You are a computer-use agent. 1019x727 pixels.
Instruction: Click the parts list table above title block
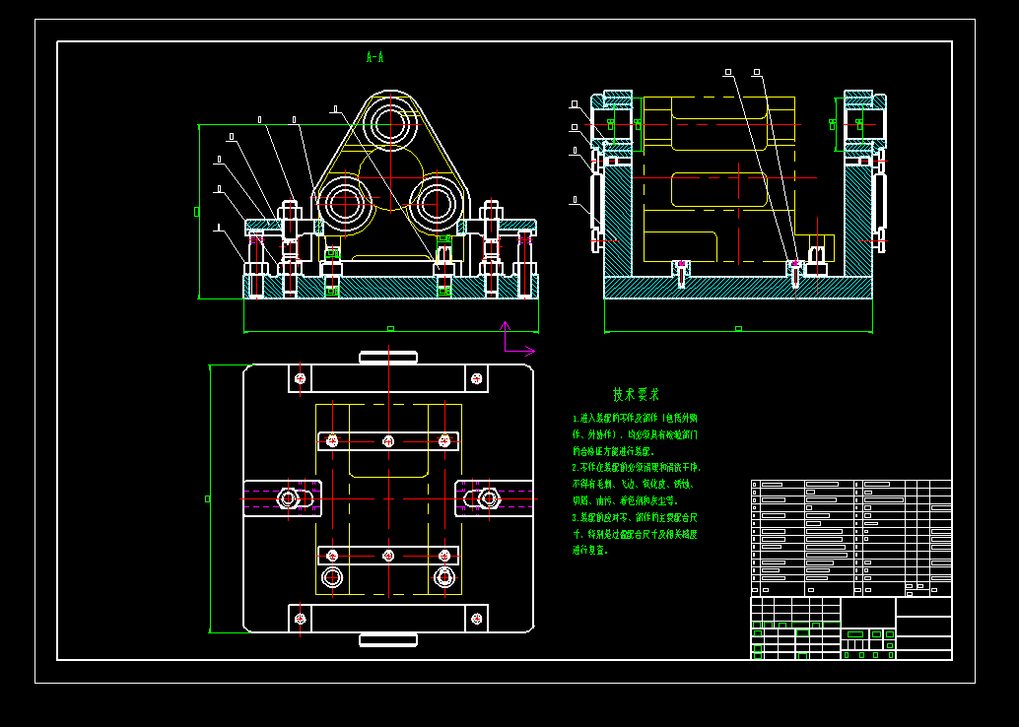[851, 538]
